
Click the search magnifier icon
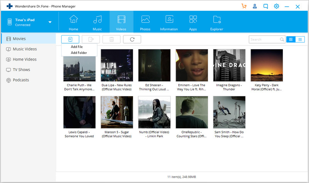282,39
